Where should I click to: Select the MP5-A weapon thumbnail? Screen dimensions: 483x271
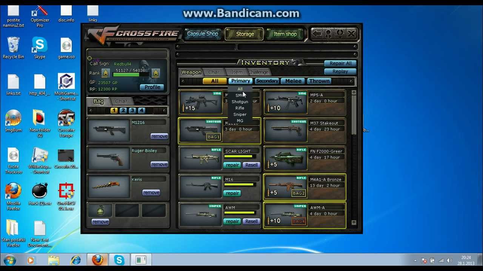click(x=286, y=102)
